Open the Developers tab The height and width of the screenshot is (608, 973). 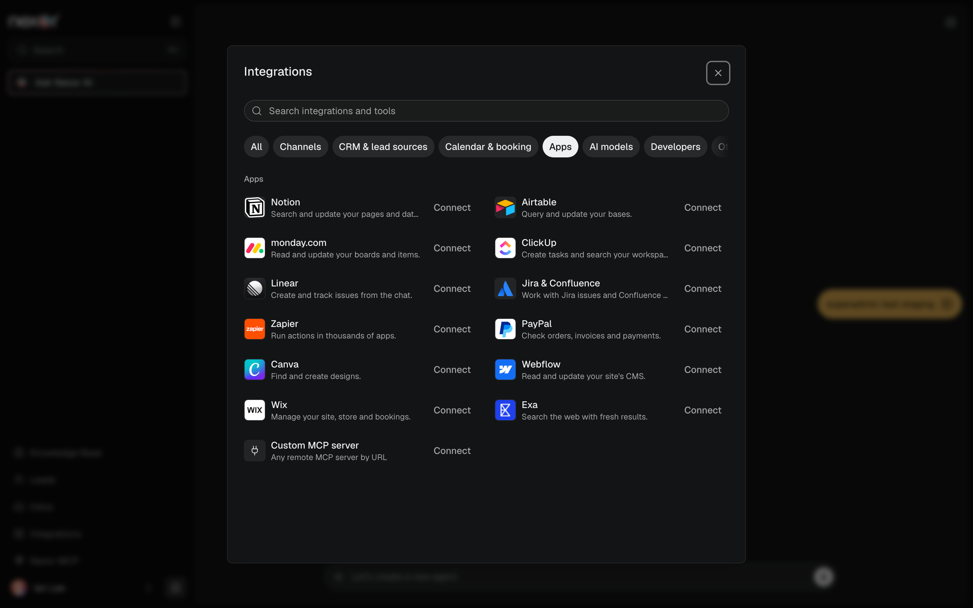point(675,147)
